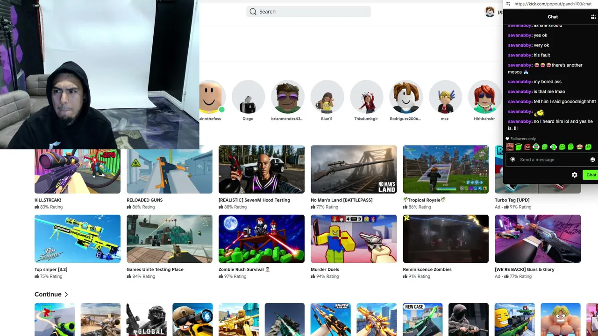Open the Turbo Tag [UPD] title
The width and height of the screenshot is (598, 336).
pos(512,200)
